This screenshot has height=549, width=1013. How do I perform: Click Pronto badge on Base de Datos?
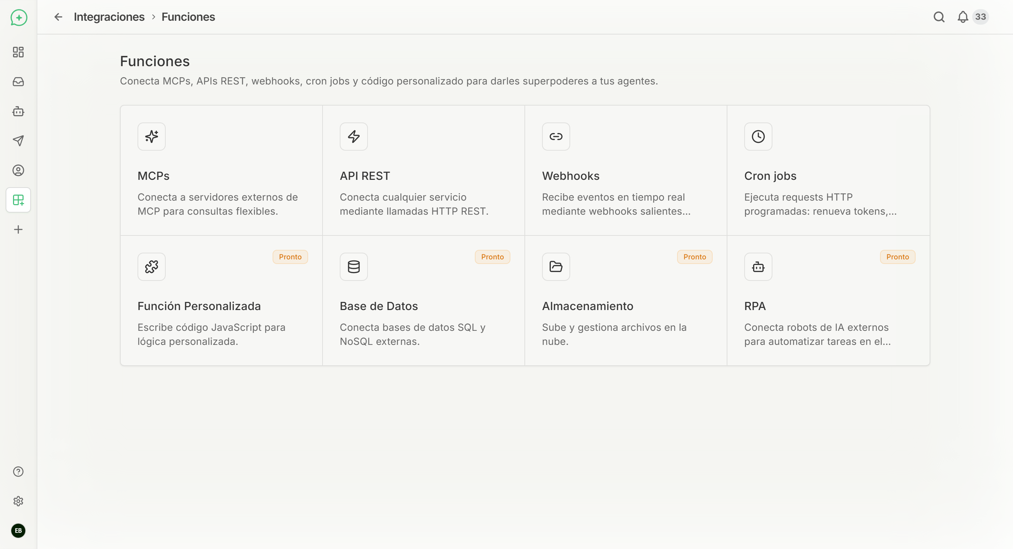492,257
